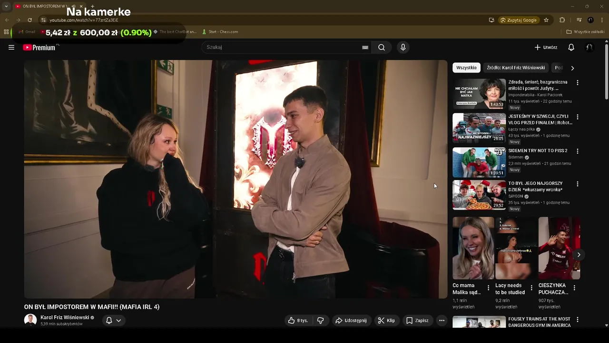Image resolution: width=609 pixels, height=343 pixels.
Task: Open more actions for the video
Action: point(442,321)
